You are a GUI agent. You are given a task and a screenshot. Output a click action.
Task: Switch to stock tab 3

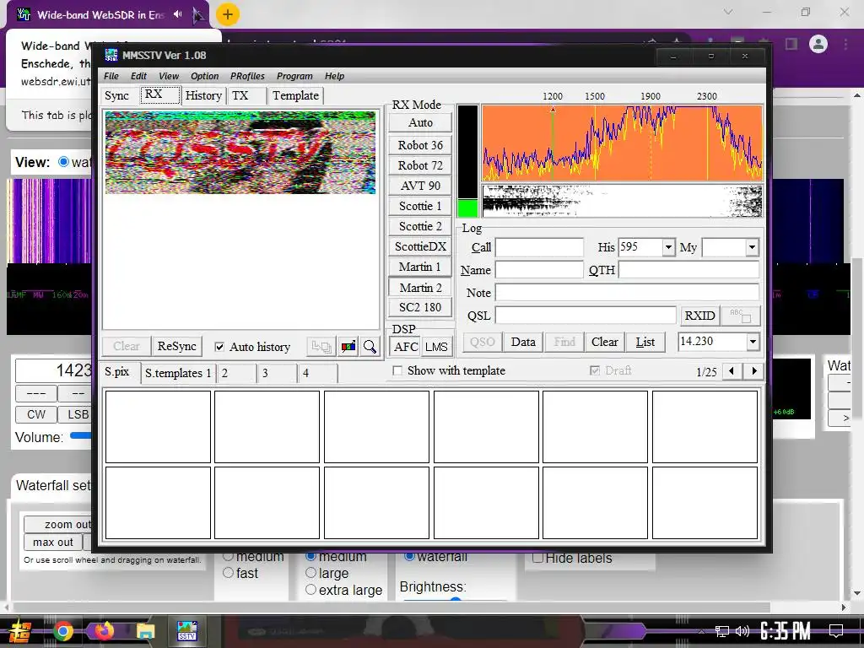point(277,373)
